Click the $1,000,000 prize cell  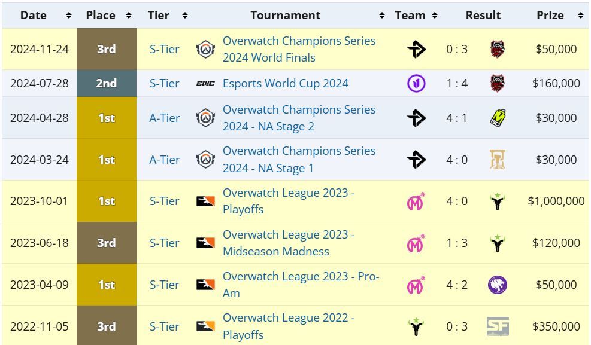click(x=556, y=201)
